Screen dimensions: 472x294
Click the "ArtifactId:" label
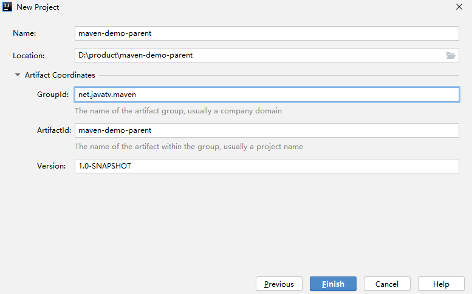(x=54, y=130)
